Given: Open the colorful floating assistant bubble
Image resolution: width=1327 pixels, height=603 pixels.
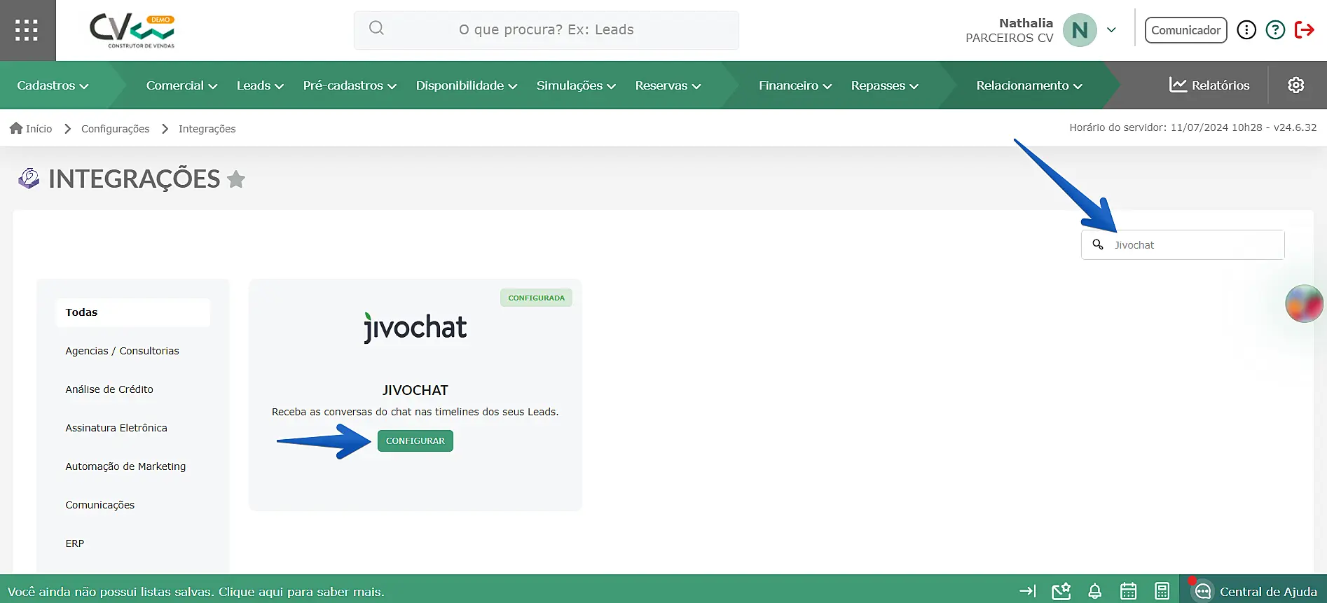Looking at the screenshot, I should click(x=1304, y=304).
